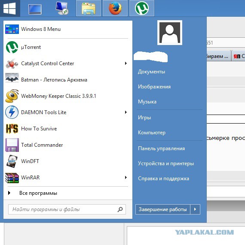Open Изображения folder link
Viewport: 245px width, 245px height.
(x=154, y=87)
